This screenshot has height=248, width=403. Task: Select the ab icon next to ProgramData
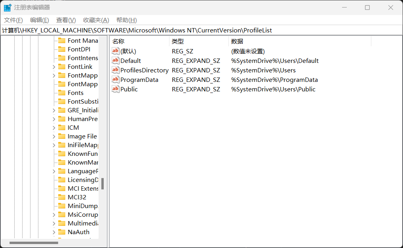(x=115, y=80)
